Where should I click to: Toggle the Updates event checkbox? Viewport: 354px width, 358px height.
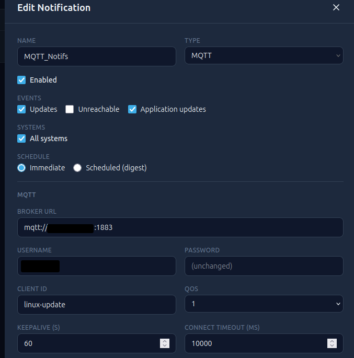pos(21,109)
